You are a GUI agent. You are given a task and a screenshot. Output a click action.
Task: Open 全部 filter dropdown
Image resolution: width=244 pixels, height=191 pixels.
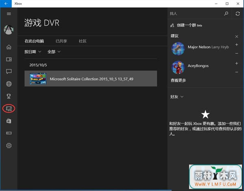pos(54,52)
